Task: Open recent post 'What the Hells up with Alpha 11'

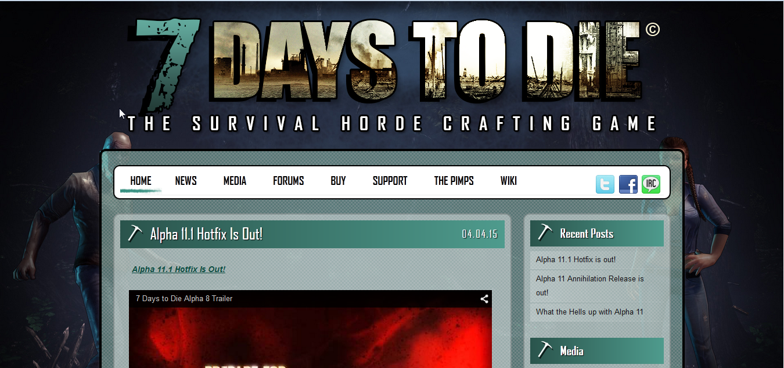Action: pos(589,312)
